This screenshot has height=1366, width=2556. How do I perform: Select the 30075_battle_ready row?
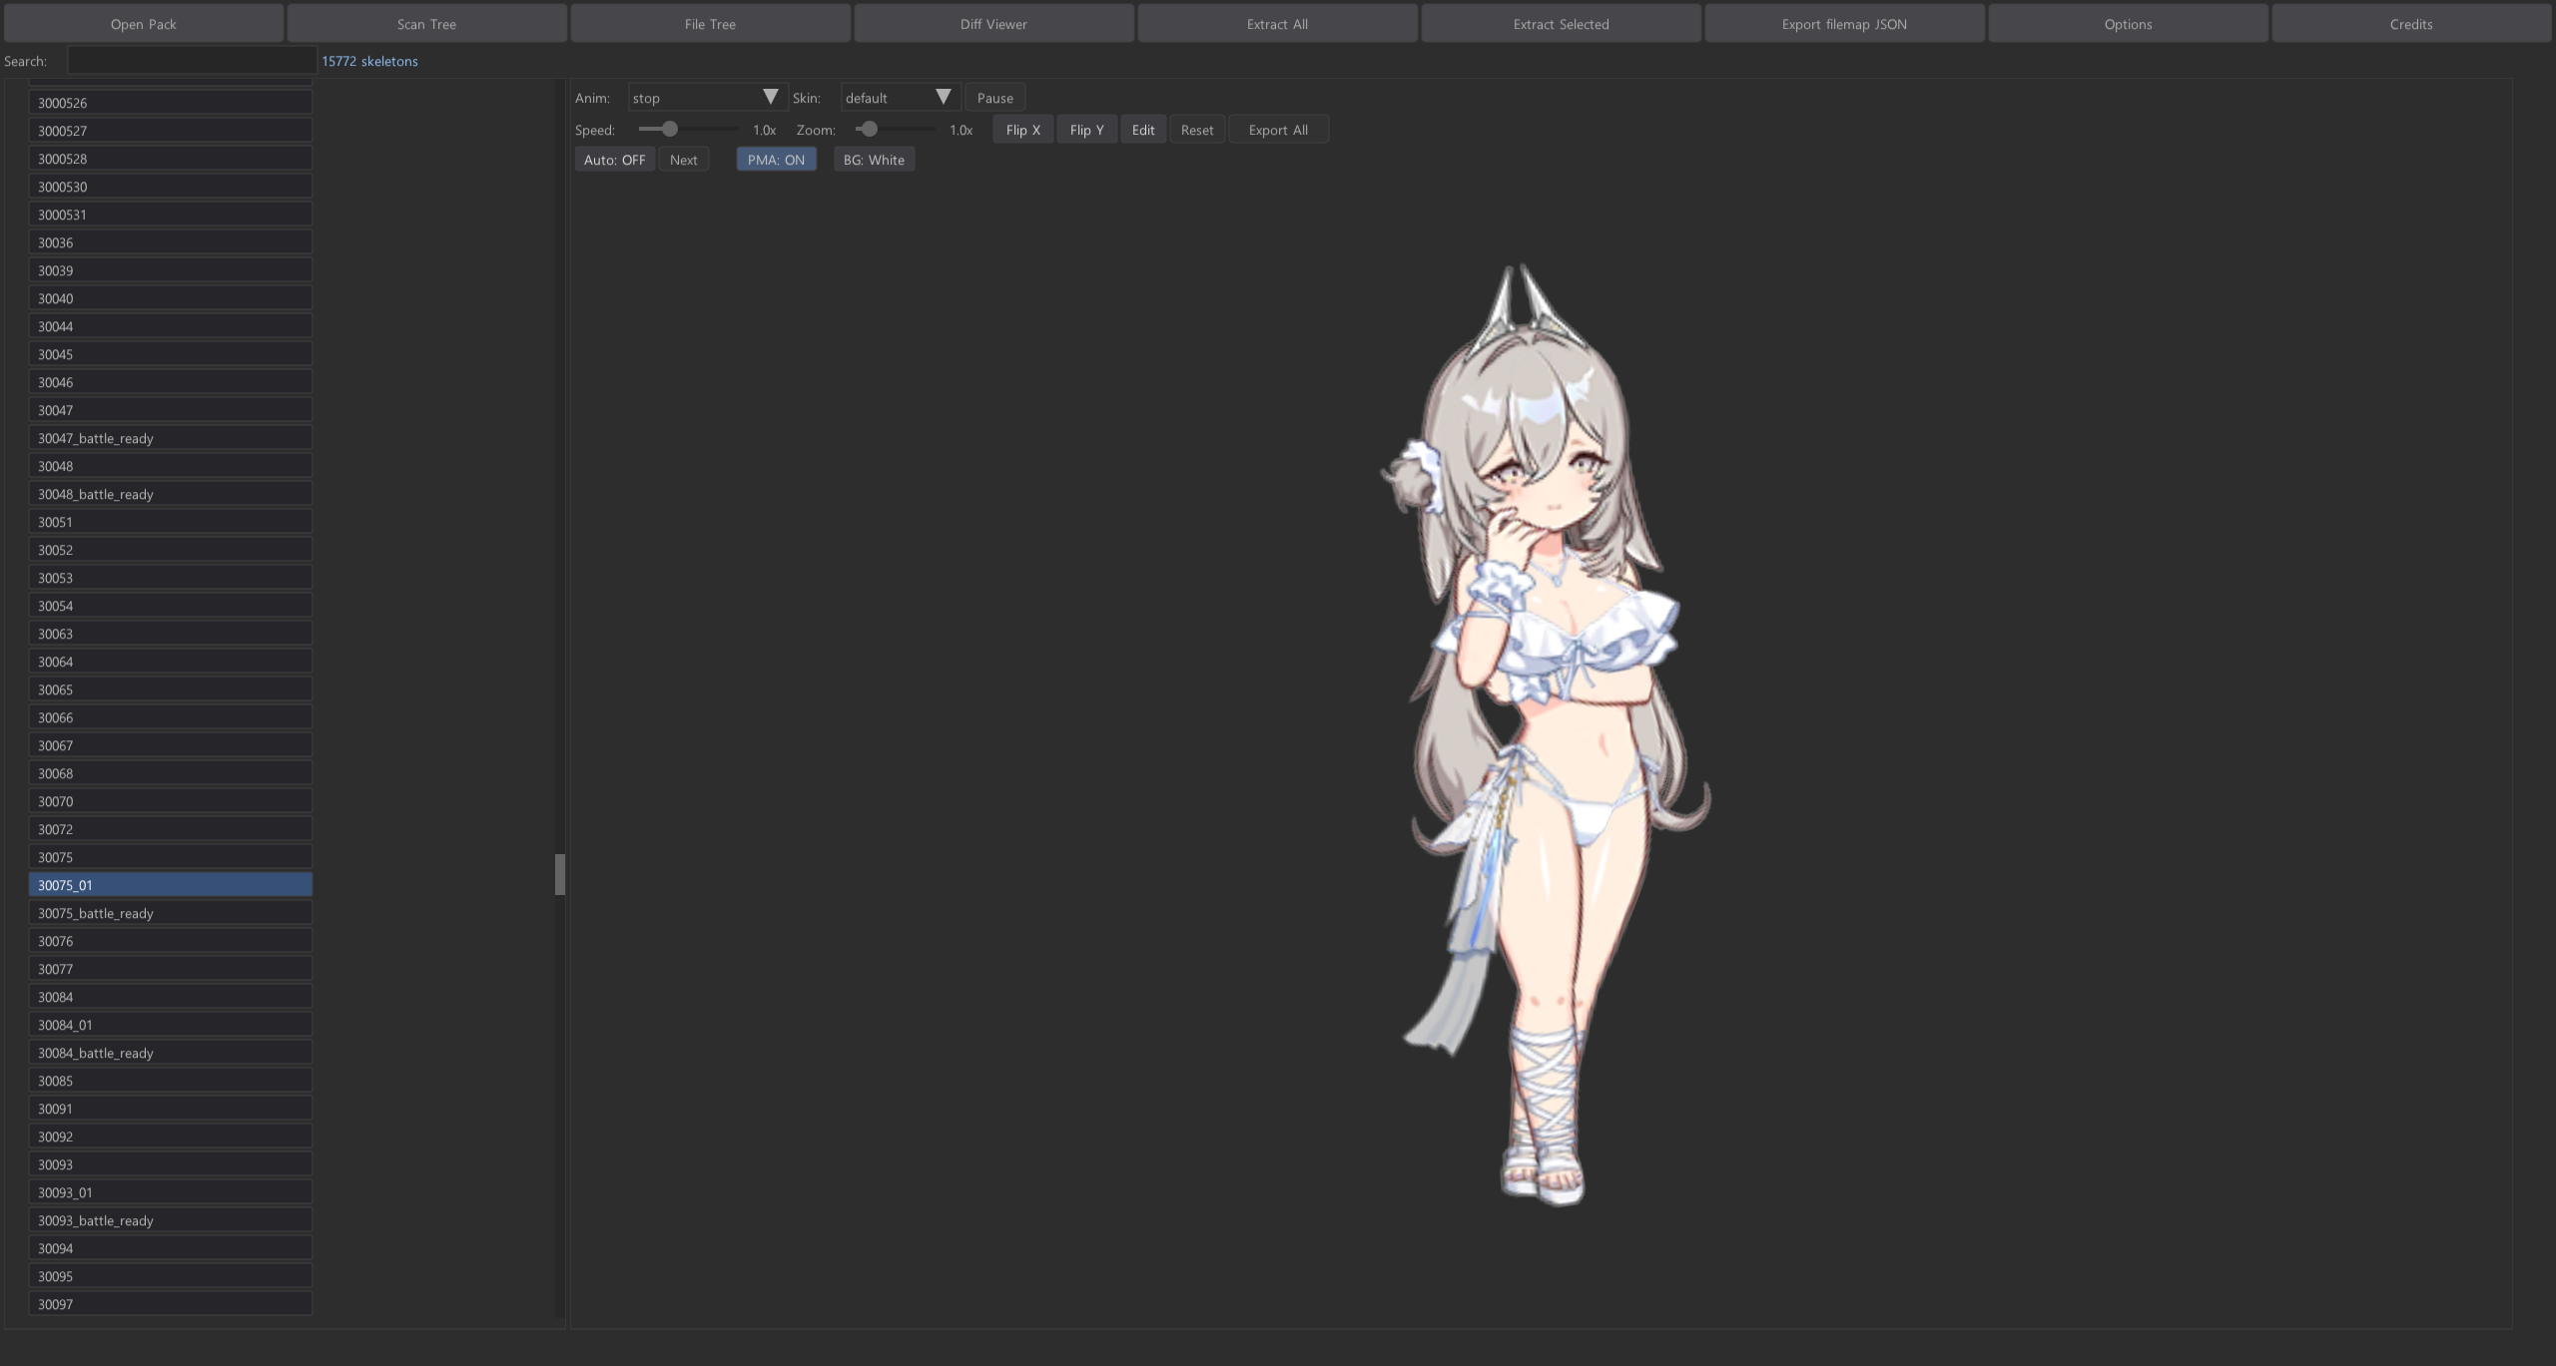(x=171, y=913)
